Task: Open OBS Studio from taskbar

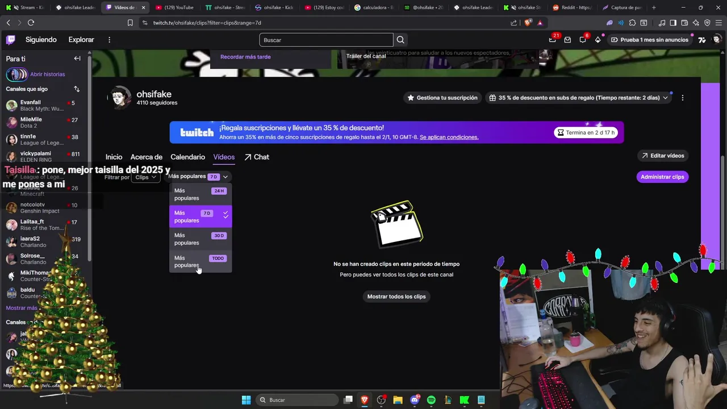Action: tap(381, 400)
